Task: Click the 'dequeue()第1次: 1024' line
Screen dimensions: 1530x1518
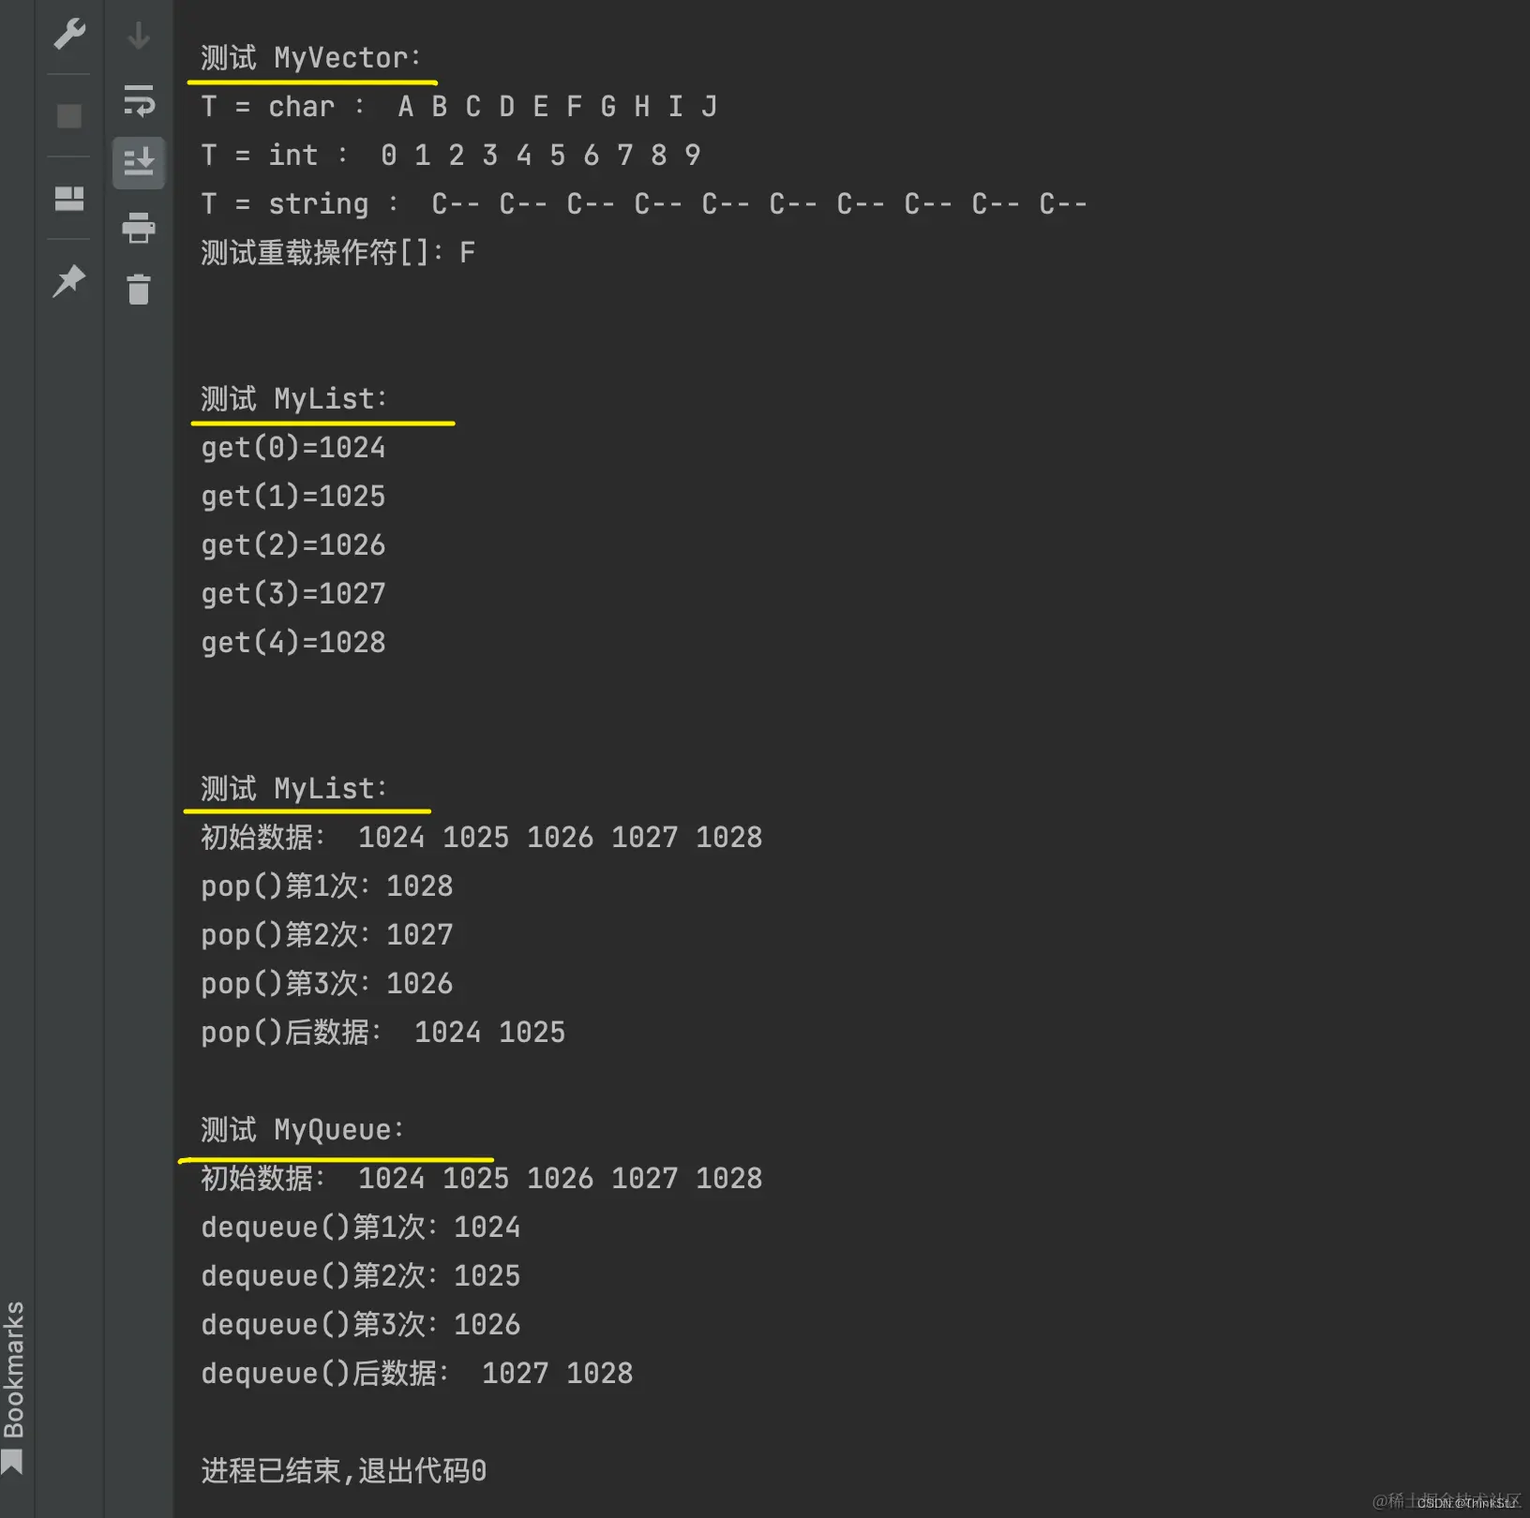Action: click(x=361, y=1228)
